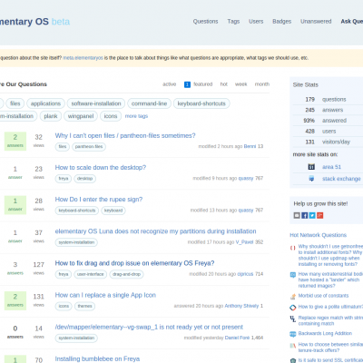
Task: Click the featured count badge
Action: pyautogui.click(x=187, y=84)
